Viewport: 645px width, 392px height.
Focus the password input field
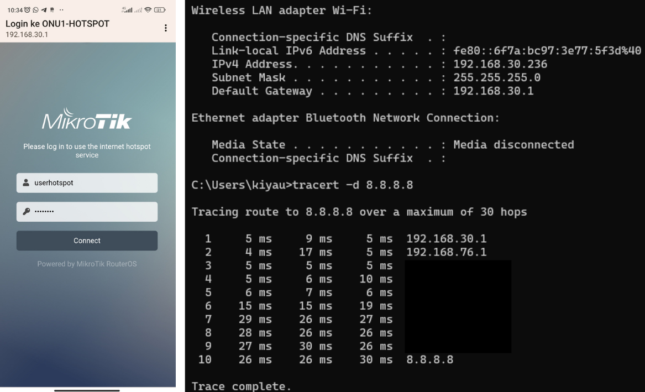click(91, 212)
